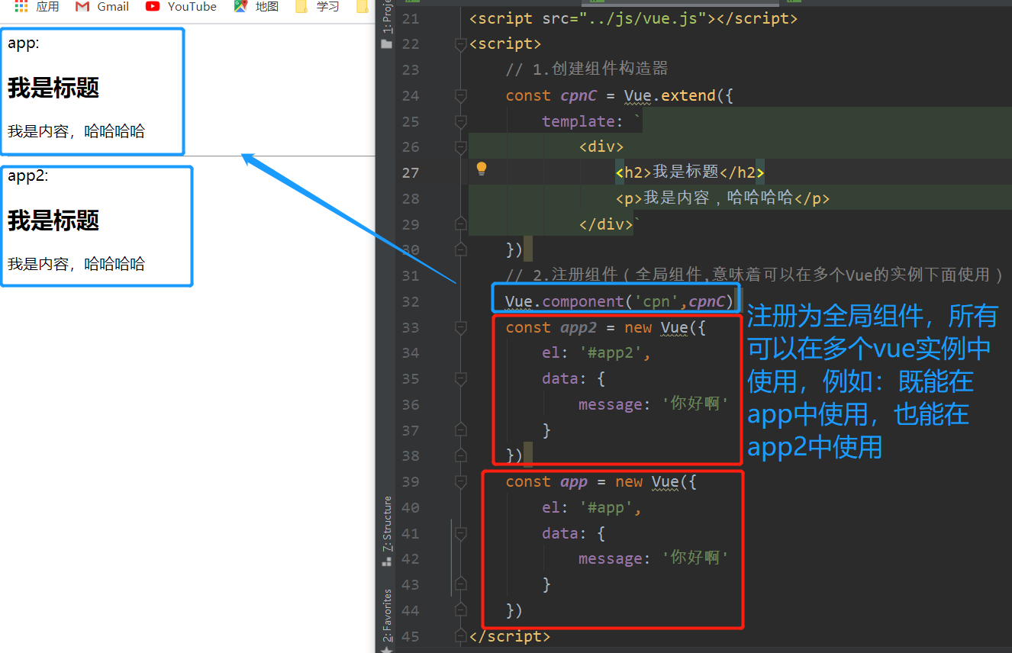Click the paragraph 我是内容 under app2:

coord(76,264)
